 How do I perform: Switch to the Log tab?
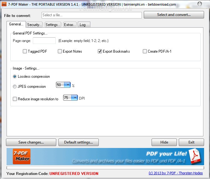coord(84,24)
